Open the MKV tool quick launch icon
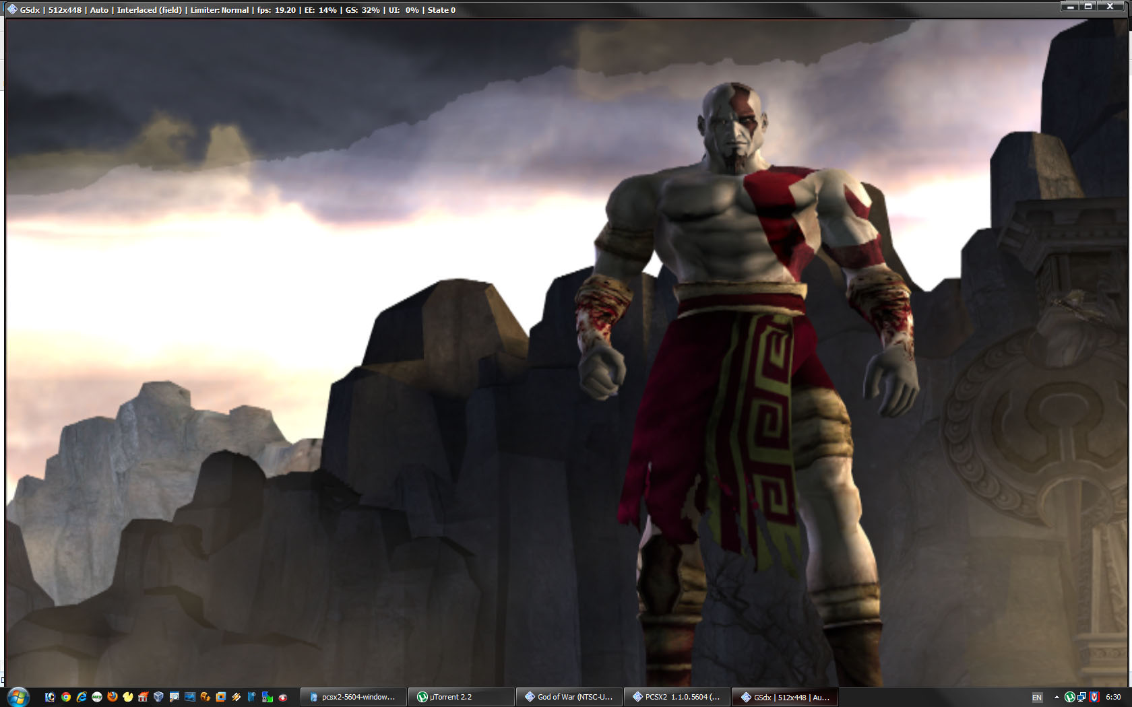The height and width of the screenshot is (707, 1132). pyautogui.click(x=97, y=697)
